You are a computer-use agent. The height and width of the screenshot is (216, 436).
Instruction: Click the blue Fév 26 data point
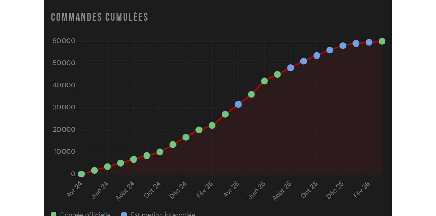point(369,42)
